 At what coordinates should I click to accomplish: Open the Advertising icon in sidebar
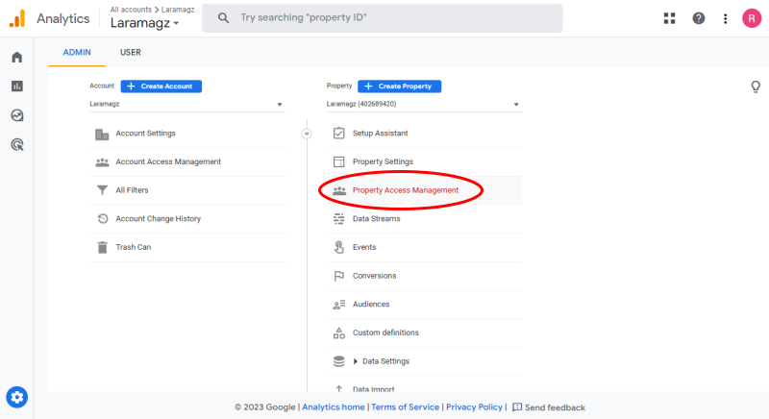click(x=17, y=144)
